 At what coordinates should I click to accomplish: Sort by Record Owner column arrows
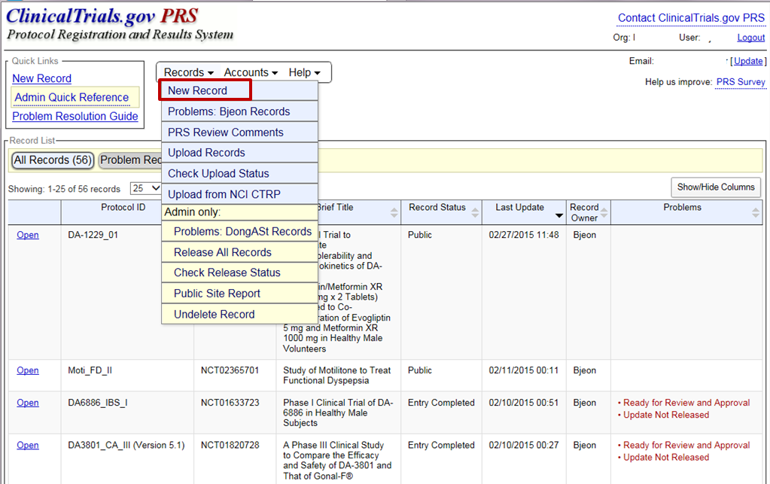[604, 212]
